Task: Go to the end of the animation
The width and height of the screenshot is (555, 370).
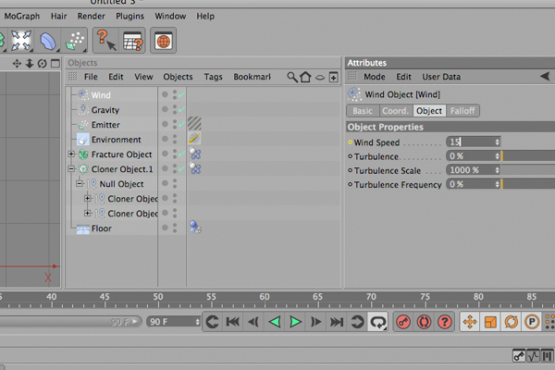Action: 337,322
